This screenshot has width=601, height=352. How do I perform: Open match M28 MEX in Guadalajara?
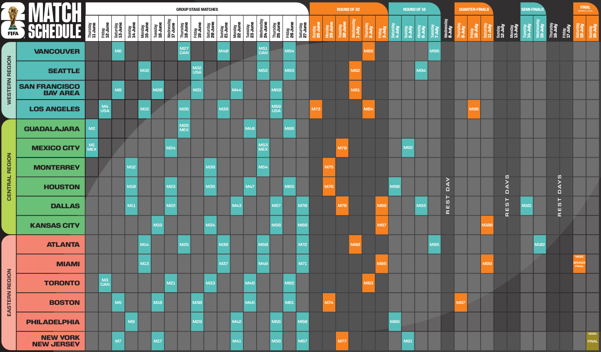184,129
